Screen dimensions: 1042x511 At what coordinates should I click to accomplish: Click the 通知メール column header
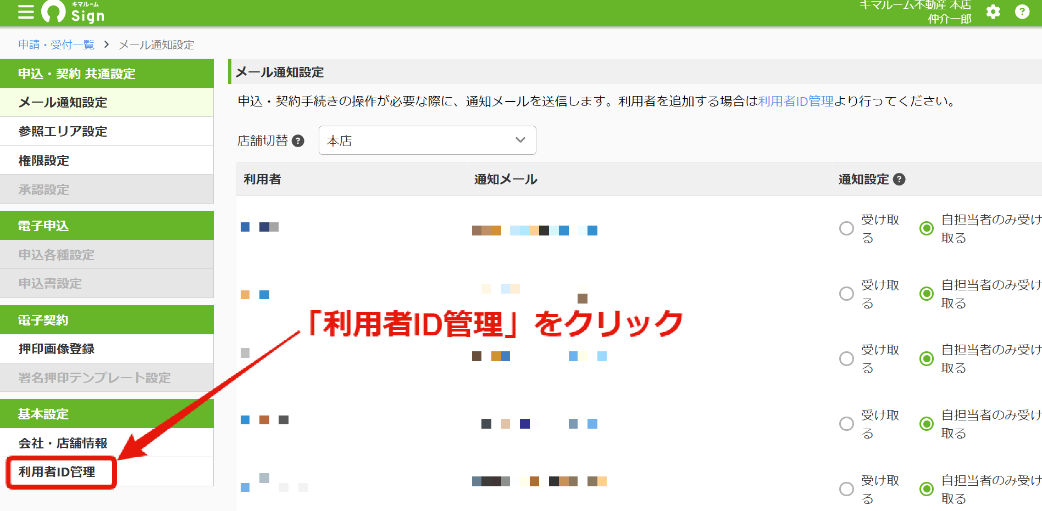click(x=506, y=179)
